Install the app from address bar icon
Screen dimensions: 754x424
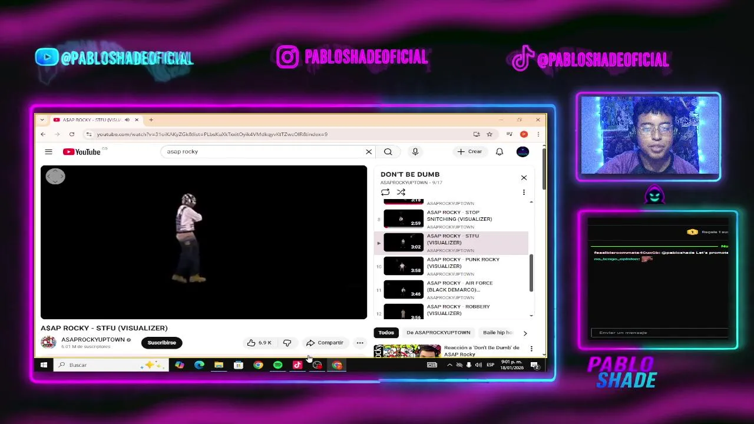(x=477, y=134)
